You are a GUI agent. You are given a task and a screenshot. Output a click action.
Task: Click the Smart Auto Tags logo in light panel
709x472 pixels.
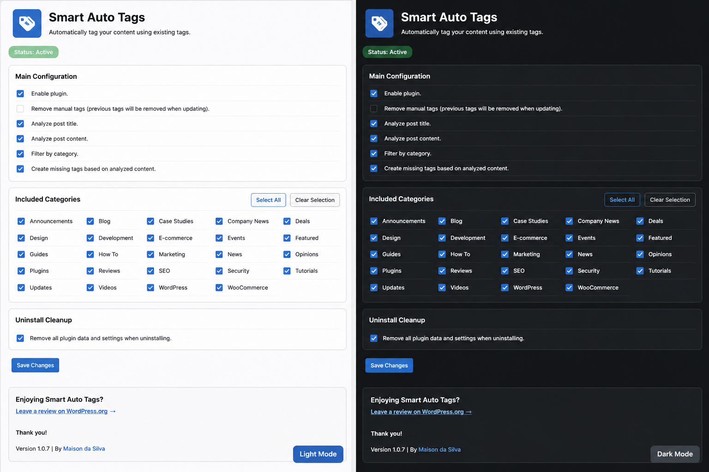[x=27, y=24]
